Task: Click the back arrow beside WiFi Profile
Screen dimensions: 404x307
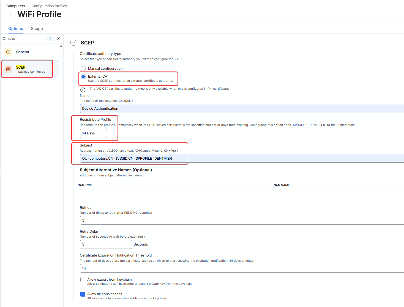Action: (x=11, y=14)
